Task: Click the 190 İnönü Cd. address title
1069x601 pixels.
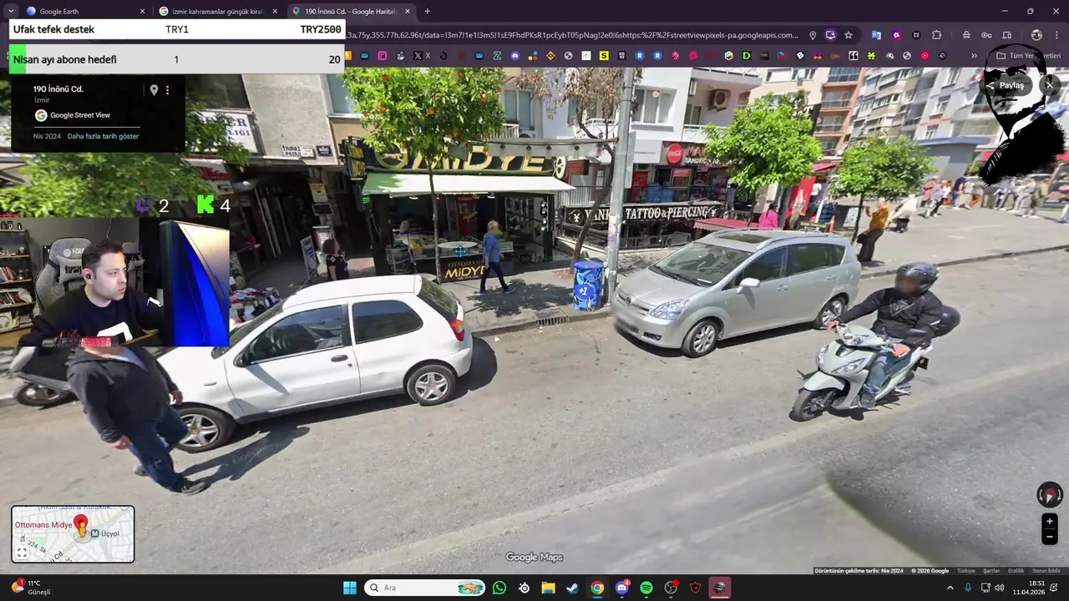Action: [x=58, y=89]
